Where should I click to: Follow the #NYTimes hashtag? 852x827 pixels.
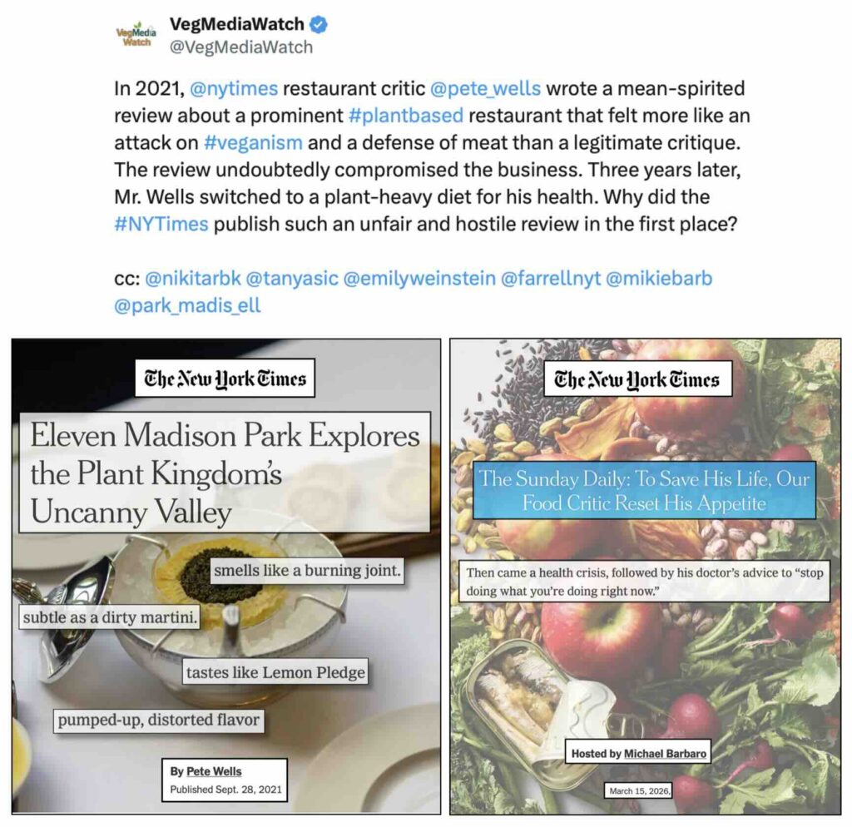pos(161,224)
